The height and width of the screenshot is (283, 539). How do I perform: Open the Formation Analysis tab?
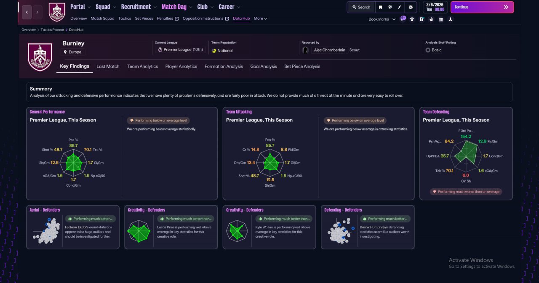click(x=224, y=66)
